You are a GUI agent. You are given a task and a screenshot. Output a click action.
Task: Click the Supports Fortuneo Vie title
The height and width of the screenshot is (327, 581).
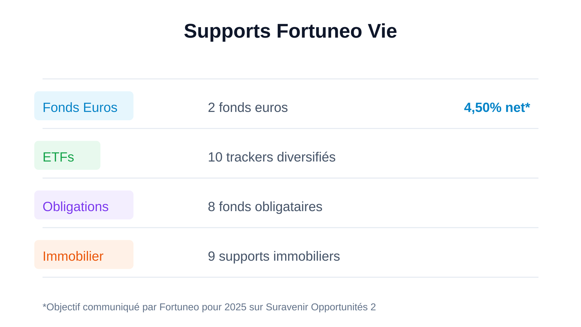(290, 31)
